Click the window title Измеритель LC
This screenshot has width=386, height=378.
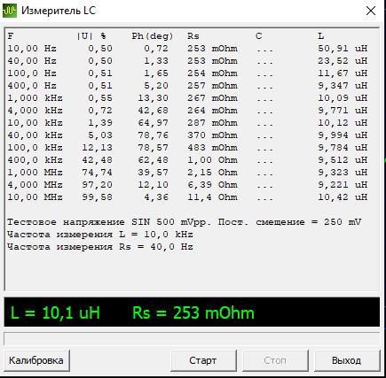point(59,11)
